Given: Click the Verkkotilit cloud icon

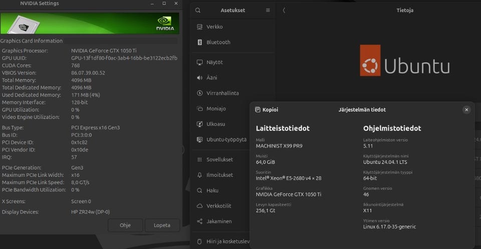Looking at the screenshot, I should [x=200, y=206].
